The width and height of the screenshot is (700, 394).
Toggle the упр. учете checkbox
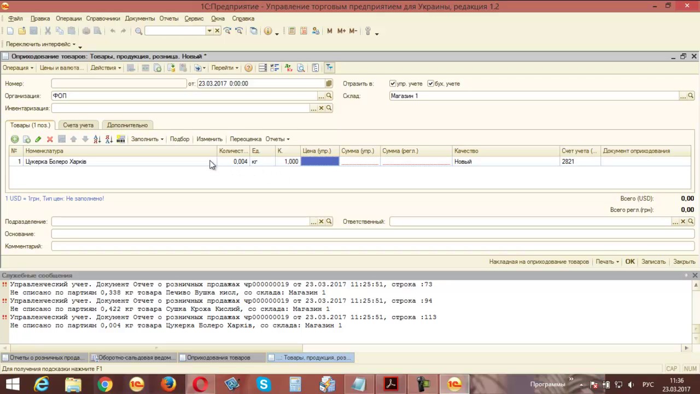(393, 84)
